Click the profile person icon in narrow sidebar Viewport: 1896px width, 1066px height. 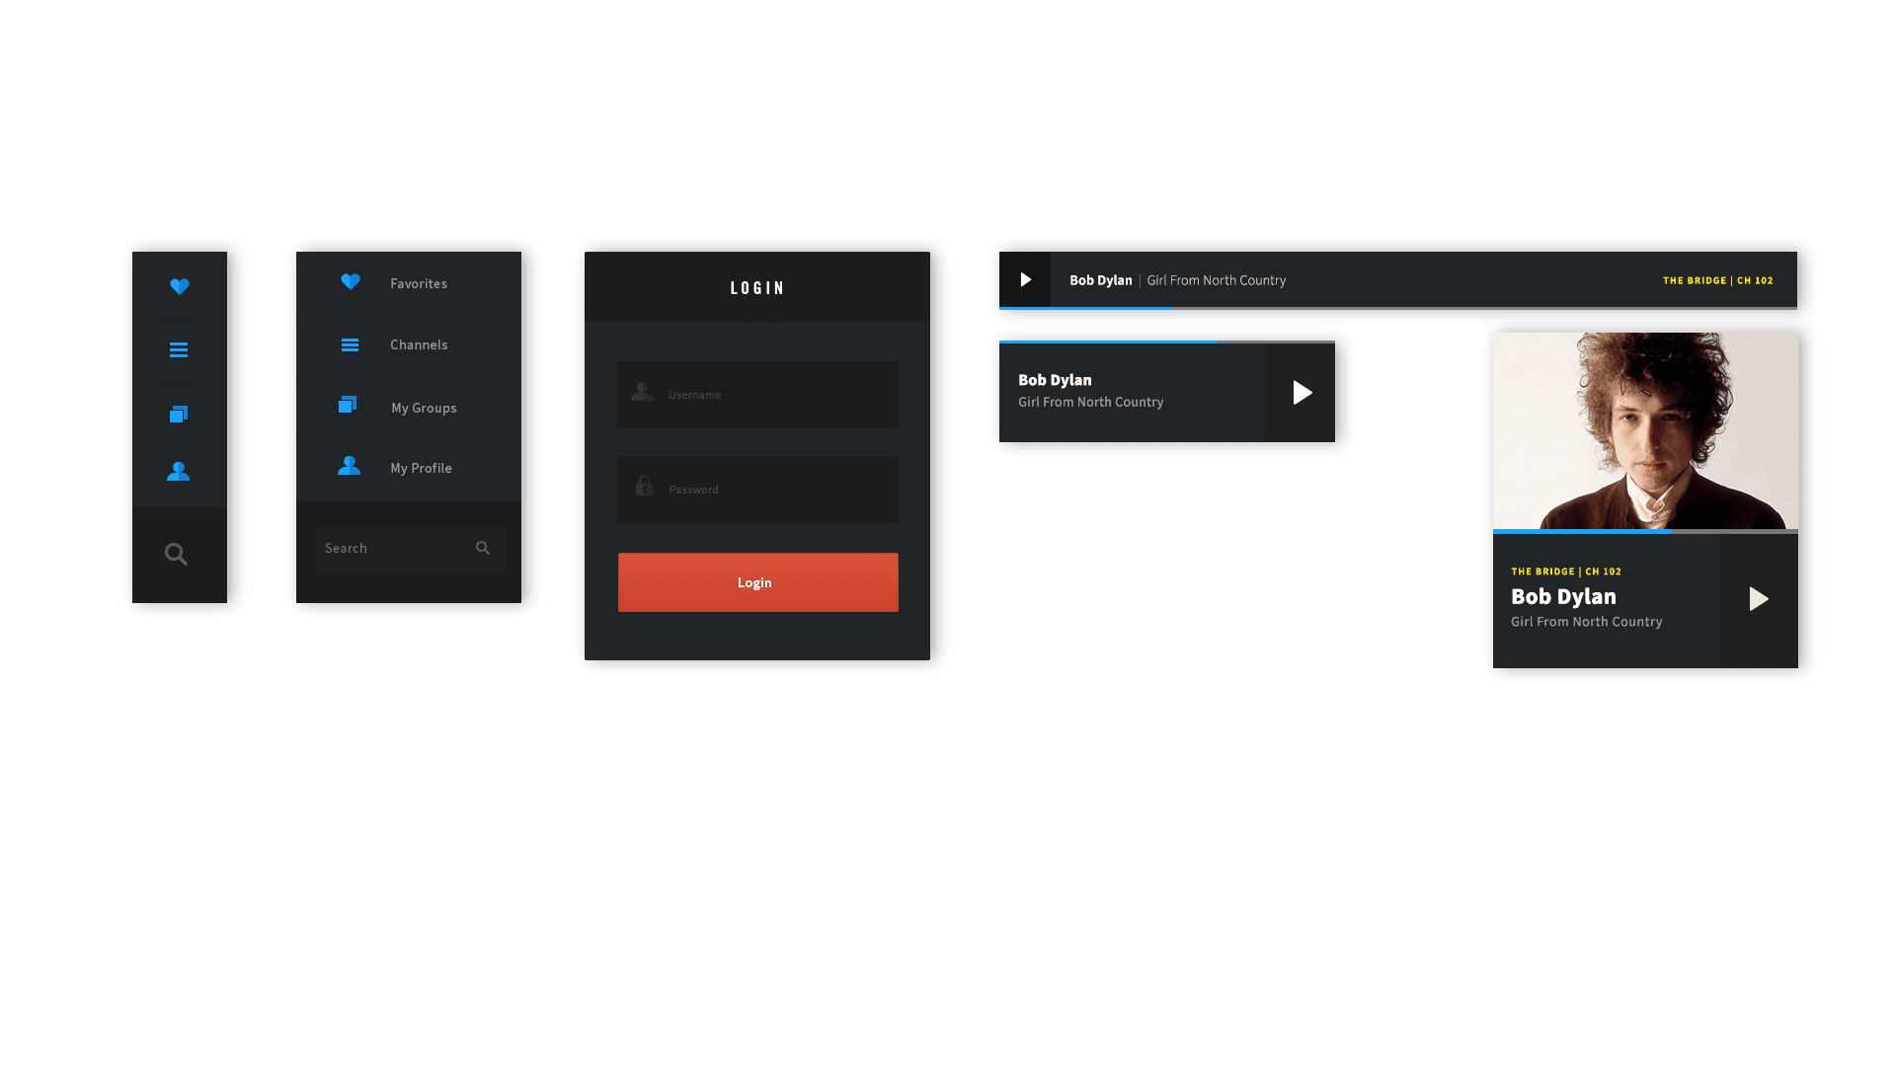[179, 472]
